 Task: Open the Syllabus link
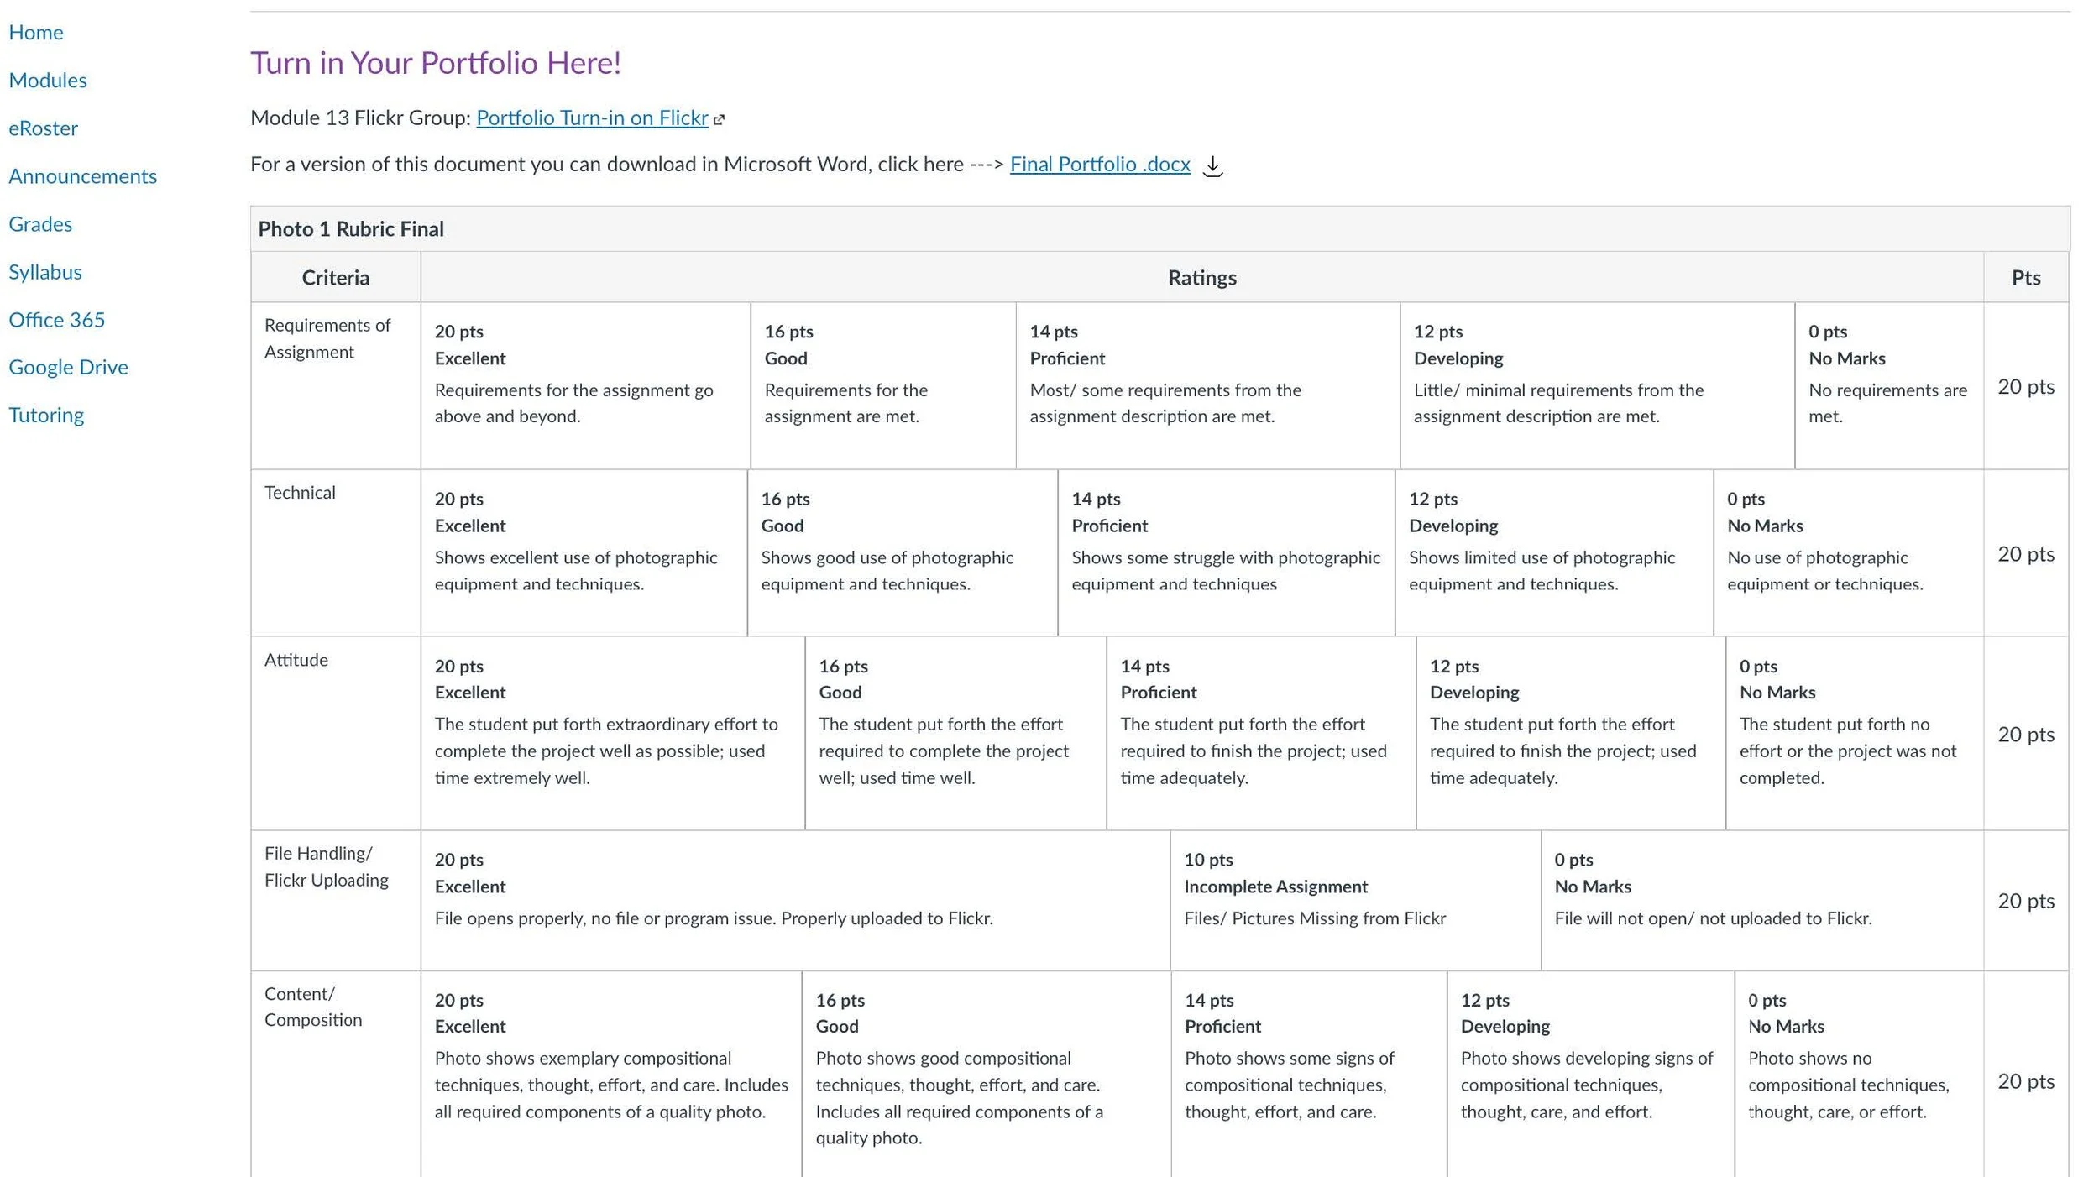(45, 271)
